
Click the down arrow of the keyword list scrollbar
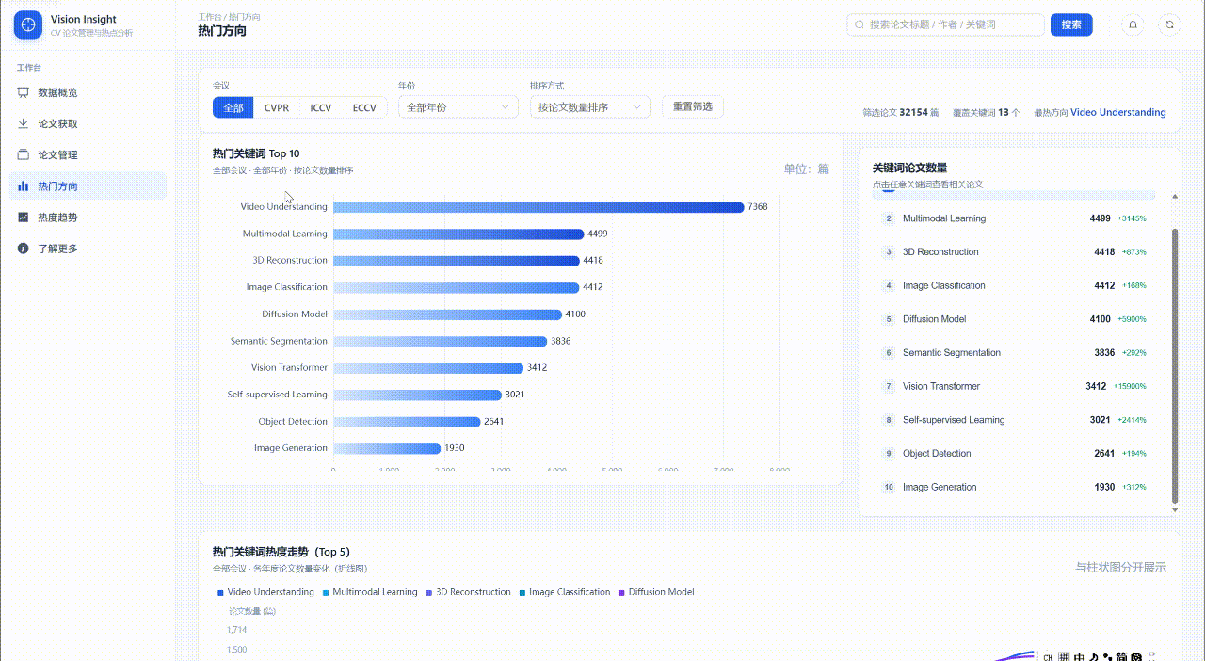click(1175, 509)
